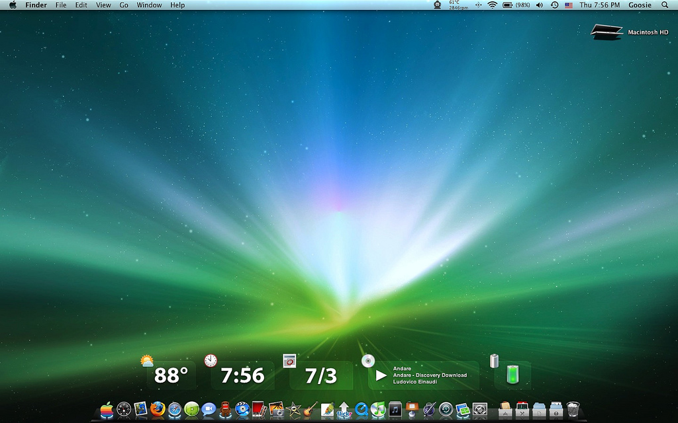Open the blue and green screens dock icon

click(463, 410)
